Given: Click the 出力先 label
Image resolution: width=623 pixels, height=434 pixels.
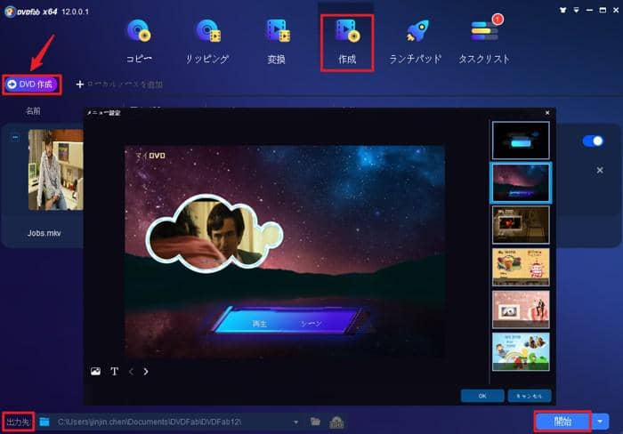Looking at the screenshot, I should click(x=19, y=422).
